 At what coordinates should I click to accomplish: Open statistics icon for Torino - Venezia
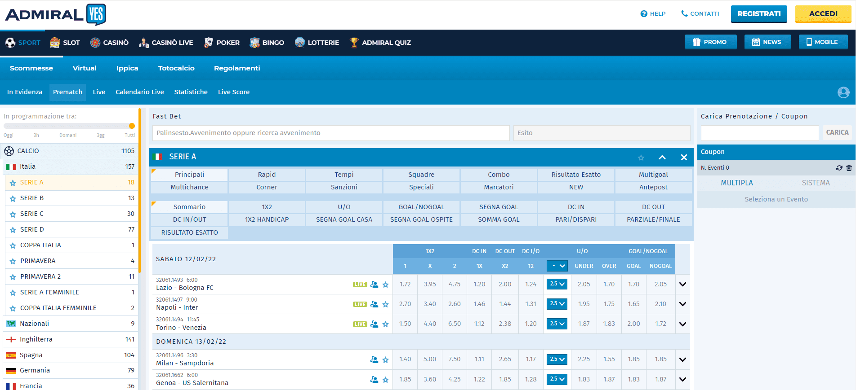coord(374,324)
